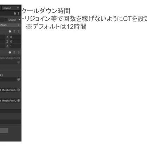Image resolution: width=147 pixels, height=147 pixels.
Task: Click the note ※デフォルトは12時間
Action: (x=56, y=26)
